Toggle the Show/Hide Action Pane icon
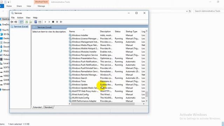The image size is (224, 126). point(40,22)
